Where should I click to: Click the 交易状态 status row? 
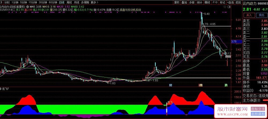255,96
